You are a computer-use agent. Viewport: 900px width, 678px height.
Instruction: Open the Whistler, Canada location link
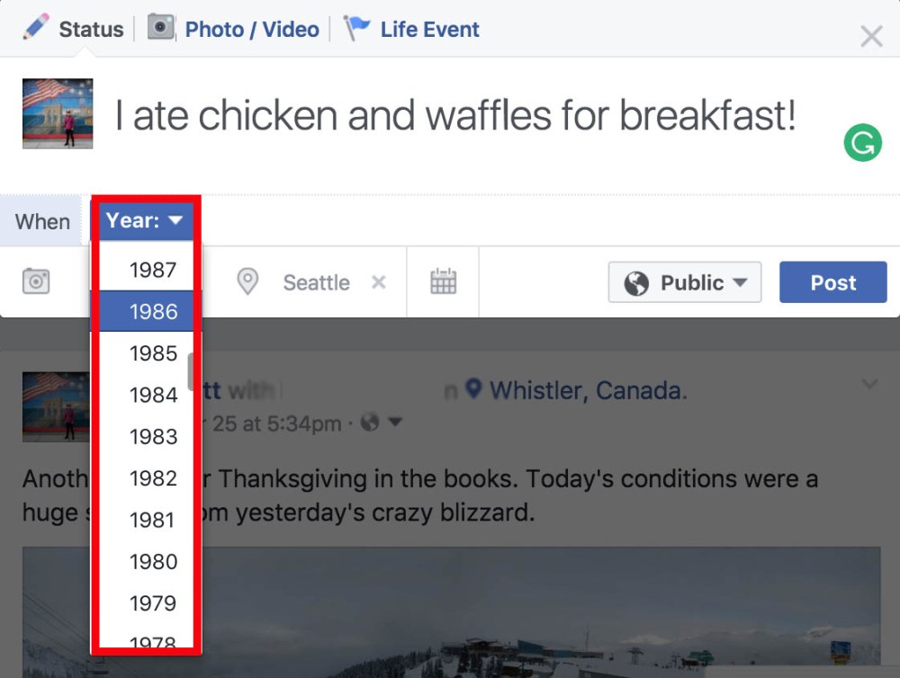click(587, 390)
